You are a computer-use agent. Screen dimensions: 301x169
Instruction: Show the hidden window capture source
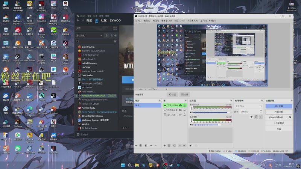[x=181, y=115]
